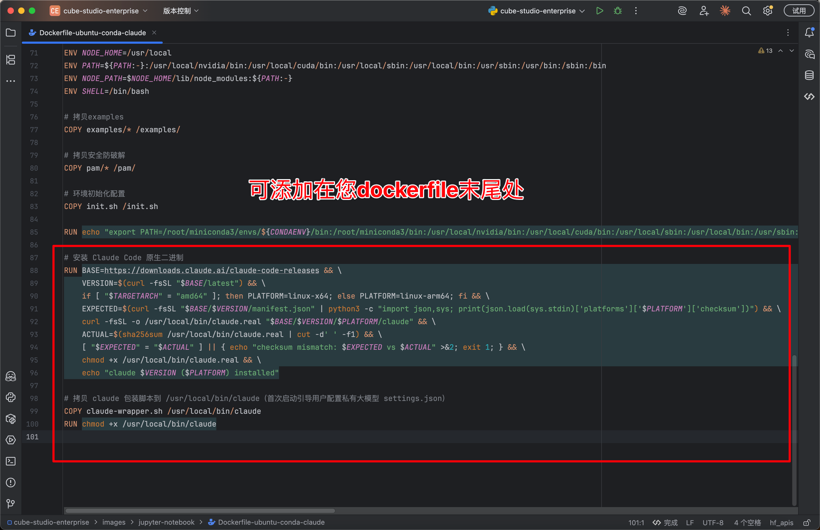Jump to previous highlighted warning
Image resolution: width=820 pixels, height=530 pixels.
click(x=781, y=51)
